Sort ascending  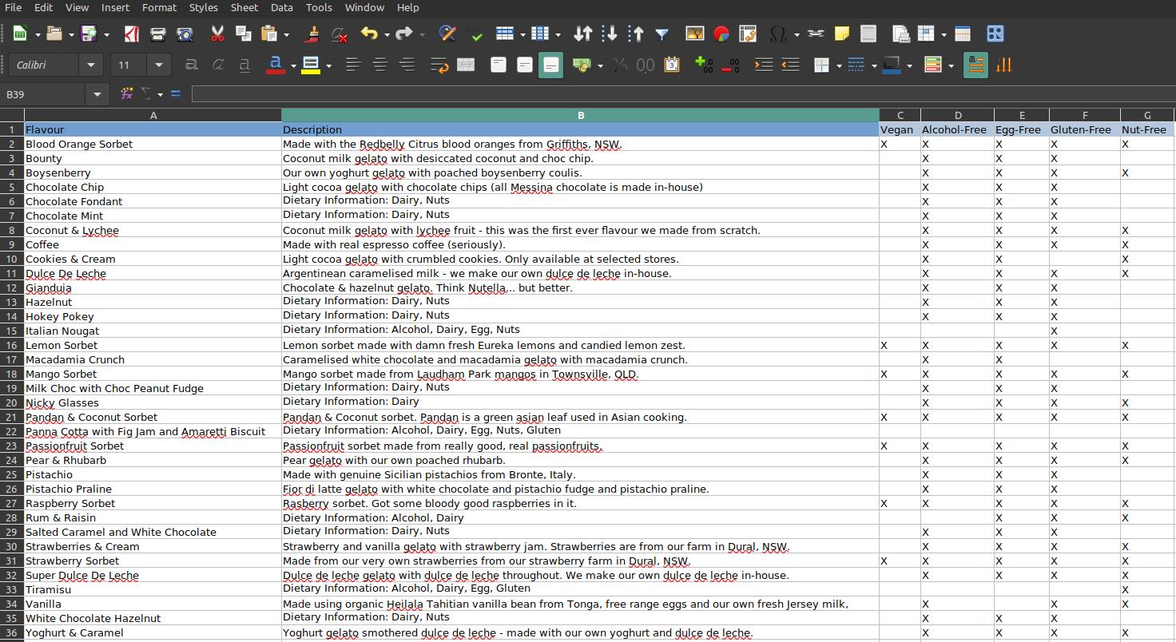point(610,34)
